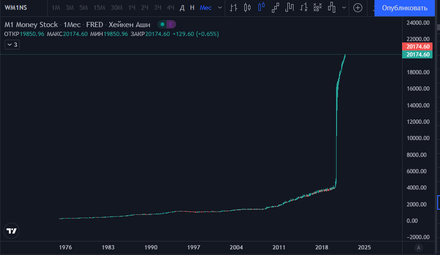Click the 24000.00 price scale label

418,23
